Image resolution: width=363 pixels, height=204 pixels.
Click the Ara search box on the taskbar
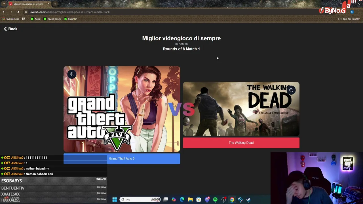point(140,200)
